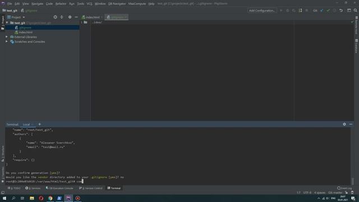Viewport: 359px width, 202px height.
Task: Open Windows Start menu
Action: [4, 198]
